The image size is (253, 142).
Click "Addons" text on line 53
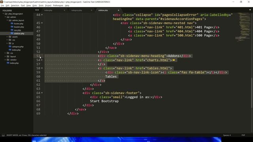[174, 56]
